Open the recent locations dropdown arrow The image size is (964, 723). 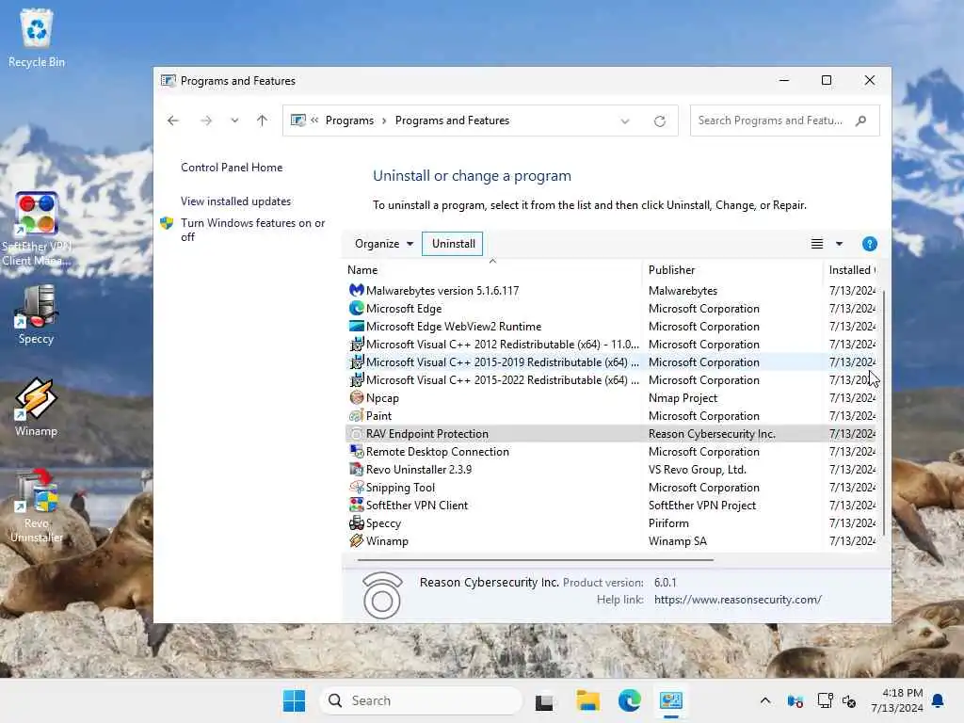[x=234, y=120]
